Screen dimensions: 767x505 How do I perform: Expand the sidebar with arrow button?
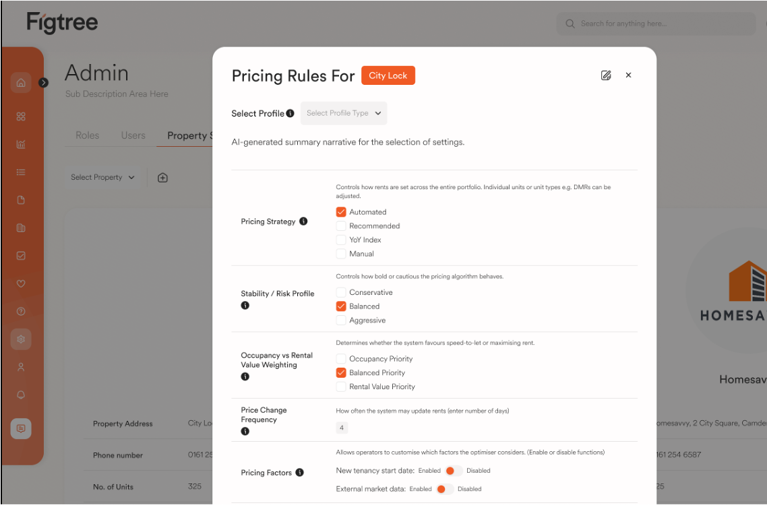44,83
